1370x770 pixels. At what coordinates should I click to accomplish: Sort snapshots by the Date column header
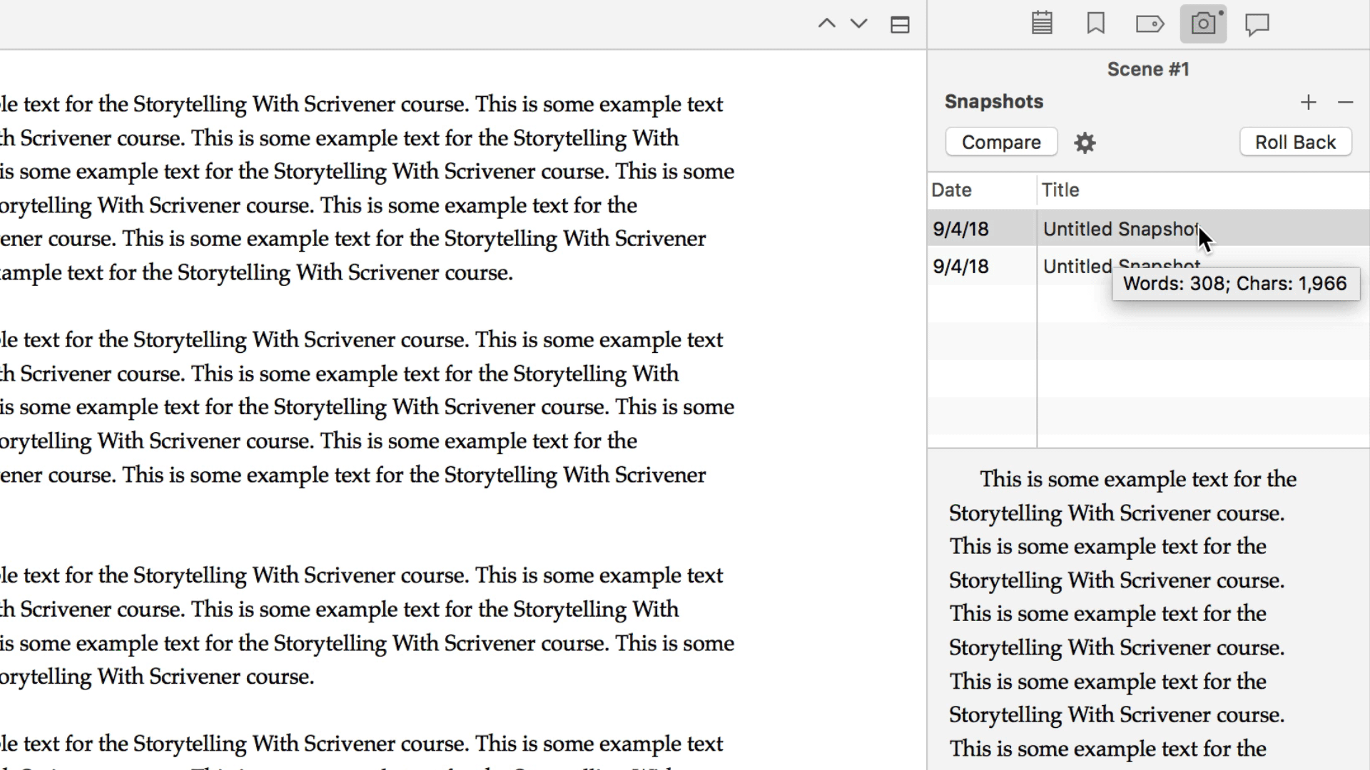(952, 190)
